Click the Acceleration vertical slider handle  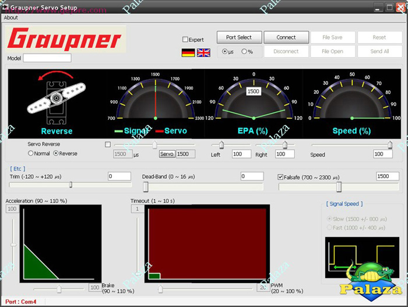click(x=13, y=245)
